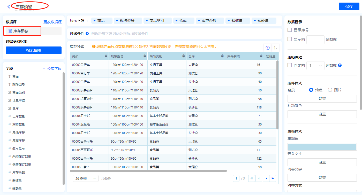Click the 保存 button
This screenshot has height=195, width=362.
[349, 6]
